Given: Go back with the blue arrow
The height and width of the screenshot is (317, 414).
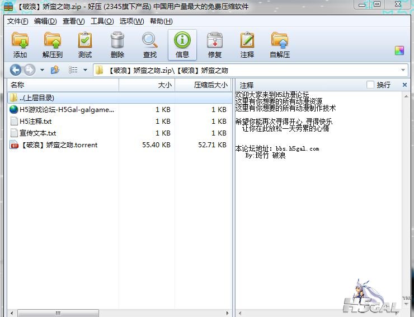Looking at the screenshot, I should (16, 70).
